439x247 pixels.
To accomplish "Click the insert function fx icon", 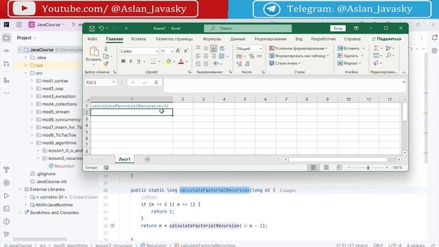I will [156, 82].
